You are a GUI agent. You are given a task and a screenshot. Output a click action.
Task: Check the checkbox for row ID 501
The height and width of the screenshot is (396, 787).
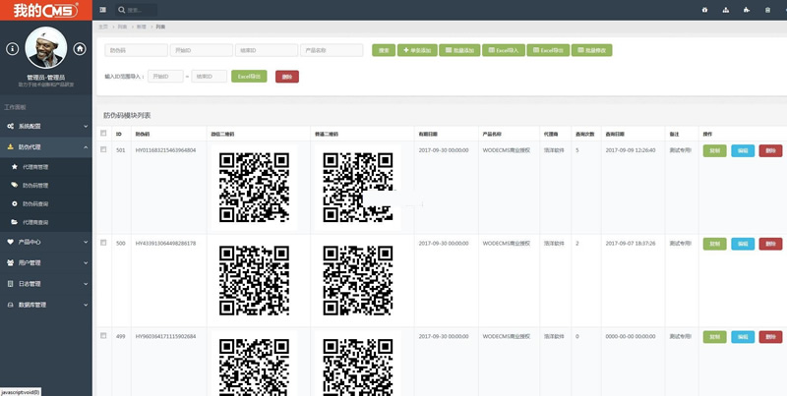click(104, 150)
